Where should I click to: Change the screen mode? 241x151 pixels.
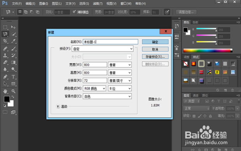point(13,112)
